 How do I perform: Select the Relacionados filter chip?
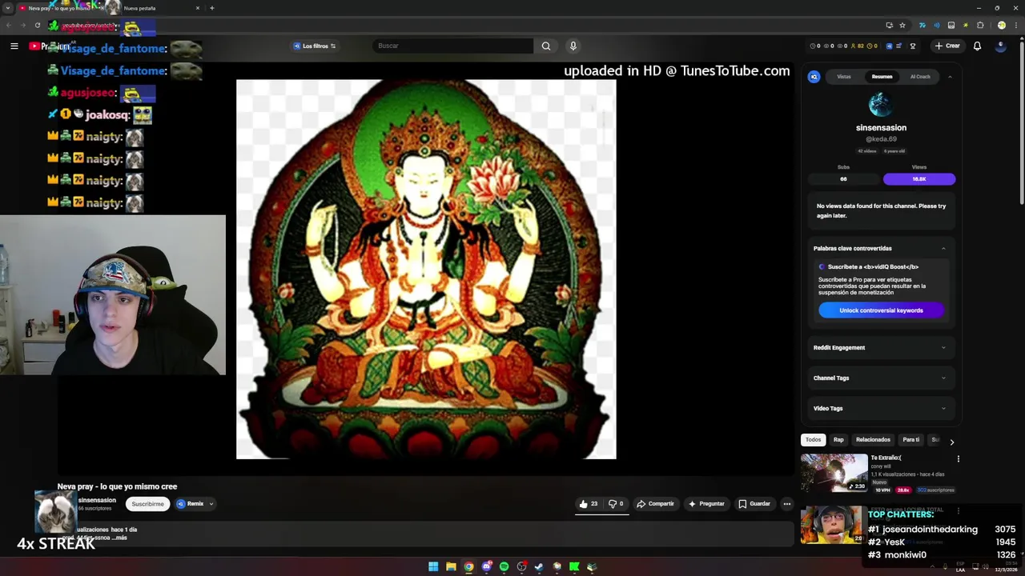[x=873, y=440]
